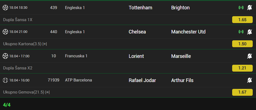Expand the Ukupno Gemova(21.5) plus option
The image size is (256, 110).
pyautogui.click(x=47, y=92)
